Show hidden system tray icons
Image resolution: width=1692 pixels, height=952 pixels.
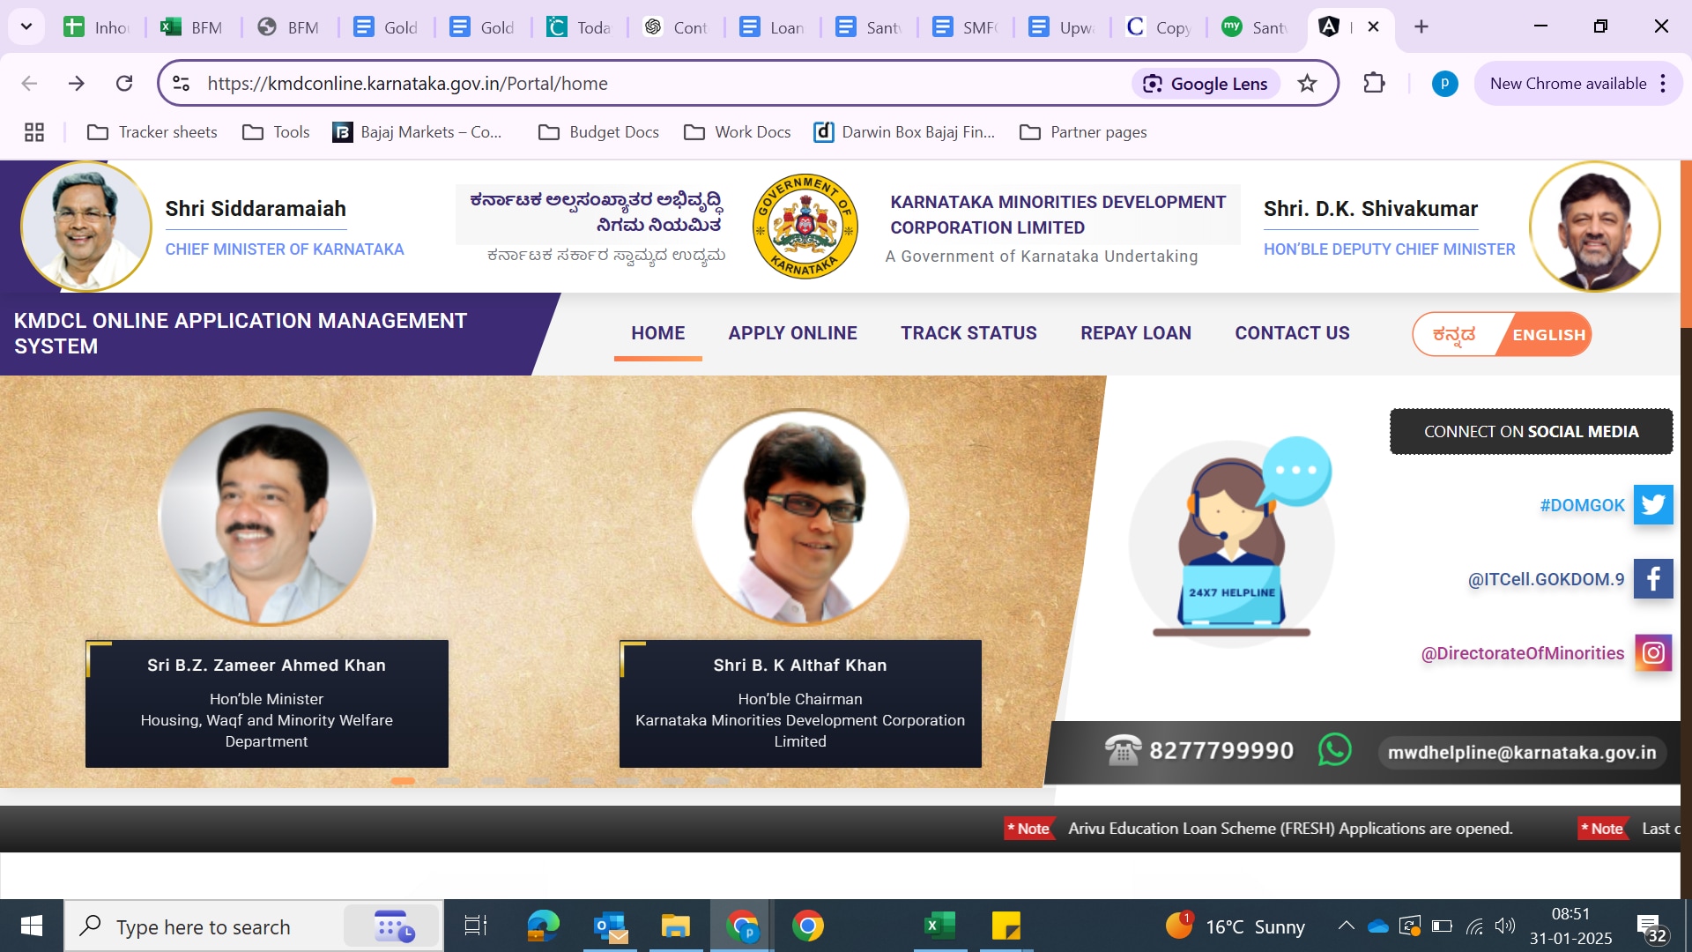(x=1346, y=926)
